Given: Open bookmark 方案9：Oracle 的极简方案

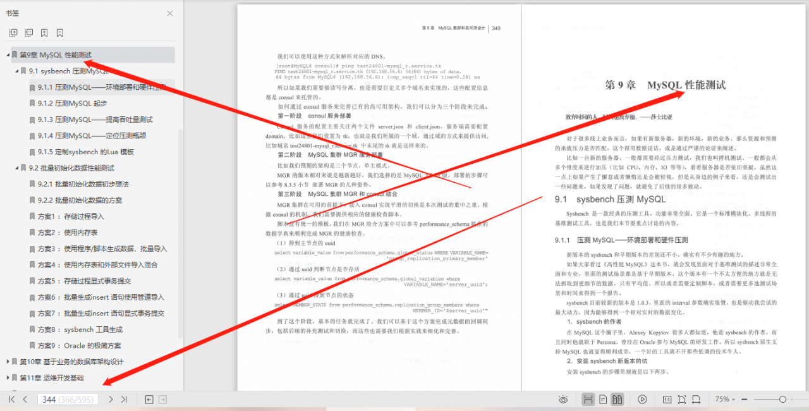Looking at the screenshot, I should coord(80,346).
